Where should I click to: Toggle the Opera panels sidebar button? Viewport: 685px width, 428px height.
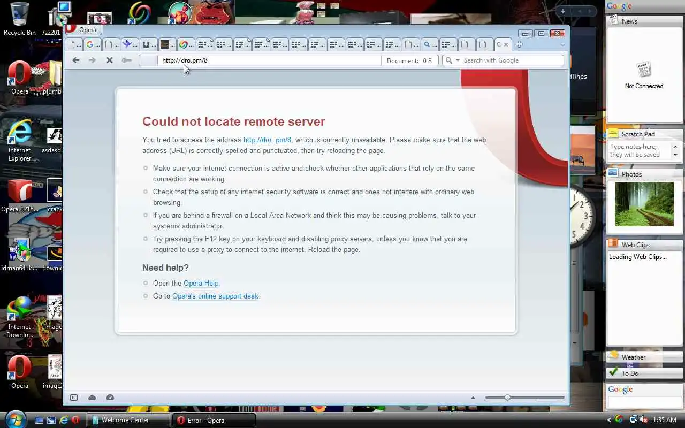point(74,398)
